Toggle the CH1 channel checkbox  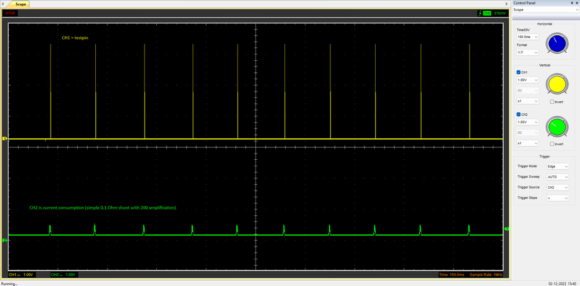click(x=518, y=72)
